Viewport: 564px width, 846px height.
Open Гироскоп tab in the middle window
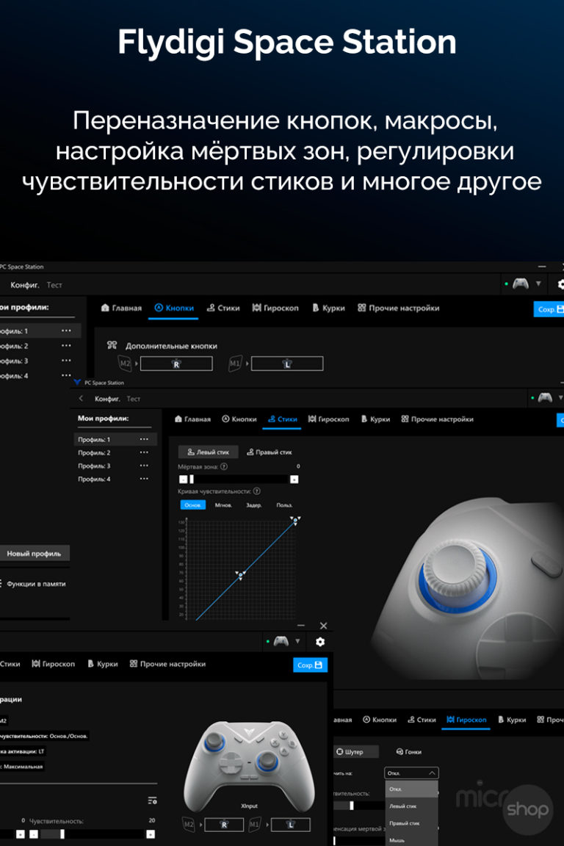(329, 419)
